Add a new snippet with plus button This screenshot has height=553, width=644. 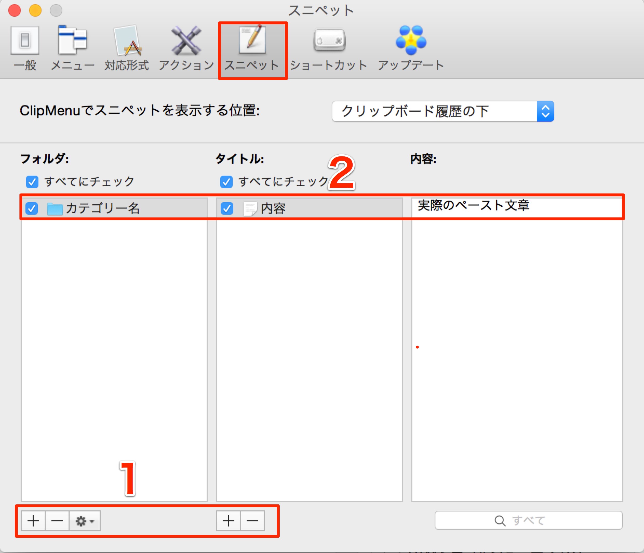click(x=229, y=521)
